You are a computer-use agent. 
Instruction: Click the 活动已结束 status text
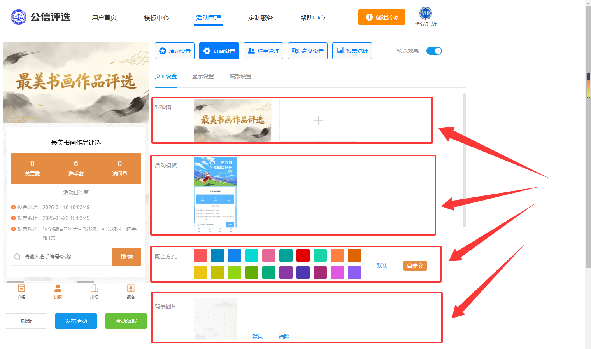(x=76, y=192)
